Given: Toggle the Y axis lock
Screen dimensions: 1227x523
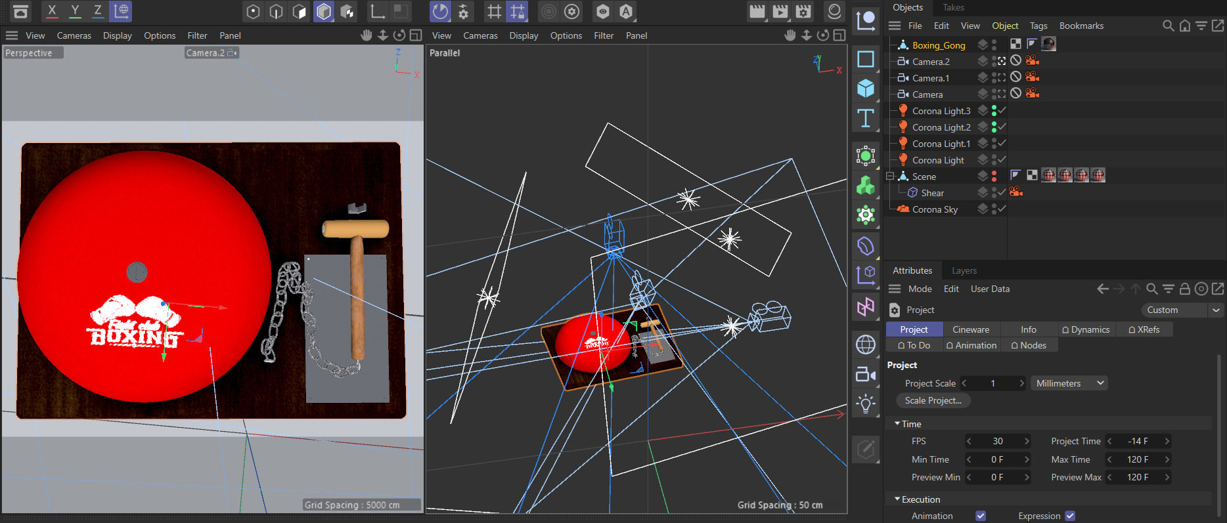Looking at the screenshot, I should 76,11.
